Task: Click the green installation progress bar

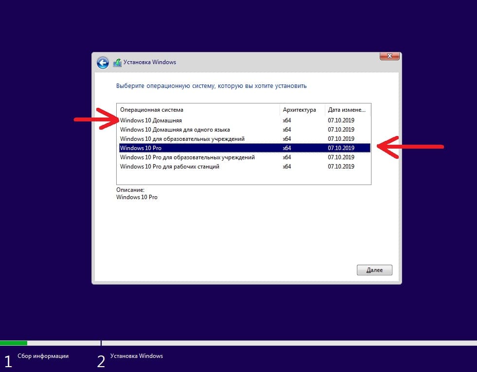Action: pyautogui.click(x=14, y=343)
